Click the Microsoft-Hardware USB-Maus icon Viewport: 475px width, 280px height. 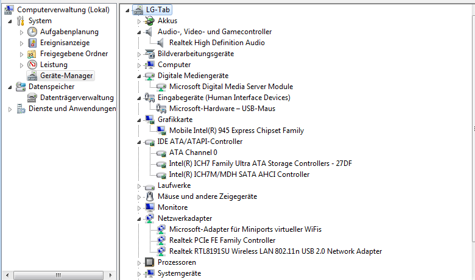point(161,109)
